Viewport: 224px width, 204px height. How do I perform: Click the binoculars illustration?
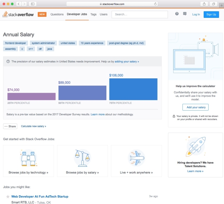click(28, 158)
